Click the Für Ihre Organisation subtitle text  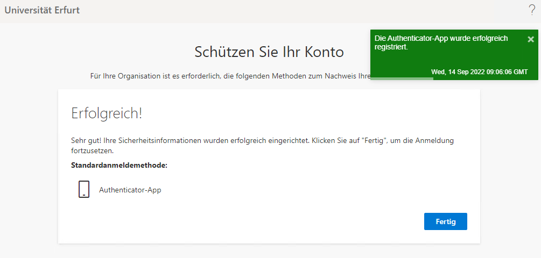coord(230,76)
